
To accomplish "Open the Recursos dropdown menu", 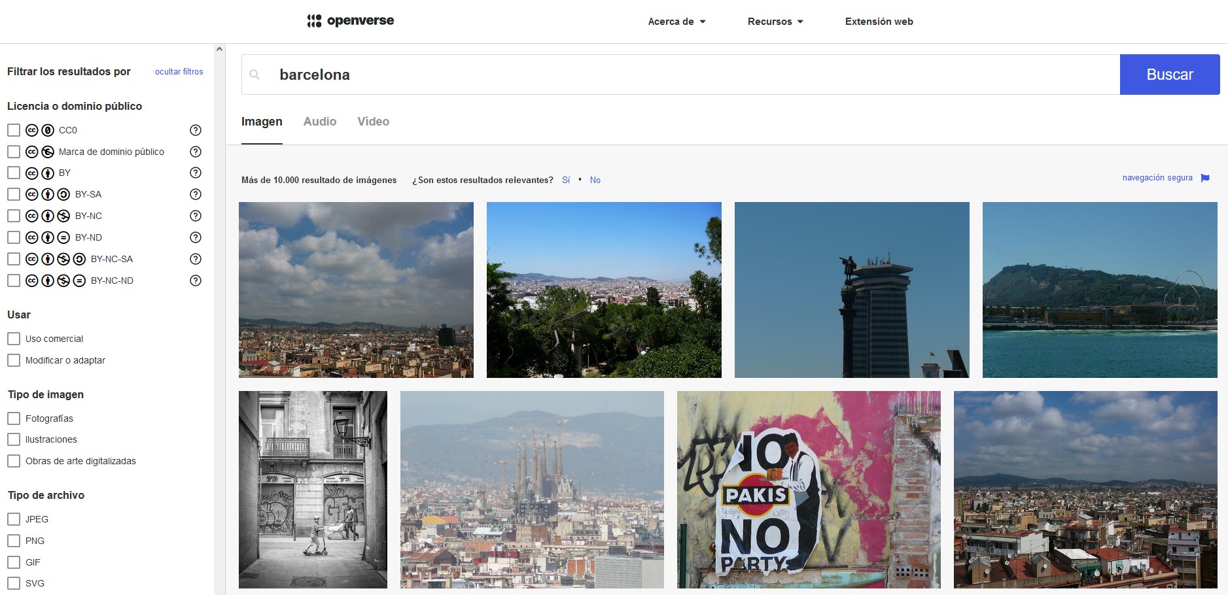I will [x=775, y=21].
